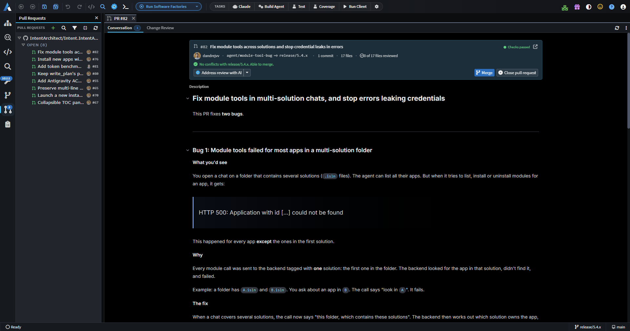Filter the pull requests list
The image size is (630, 331).
(x=74, y=28)
